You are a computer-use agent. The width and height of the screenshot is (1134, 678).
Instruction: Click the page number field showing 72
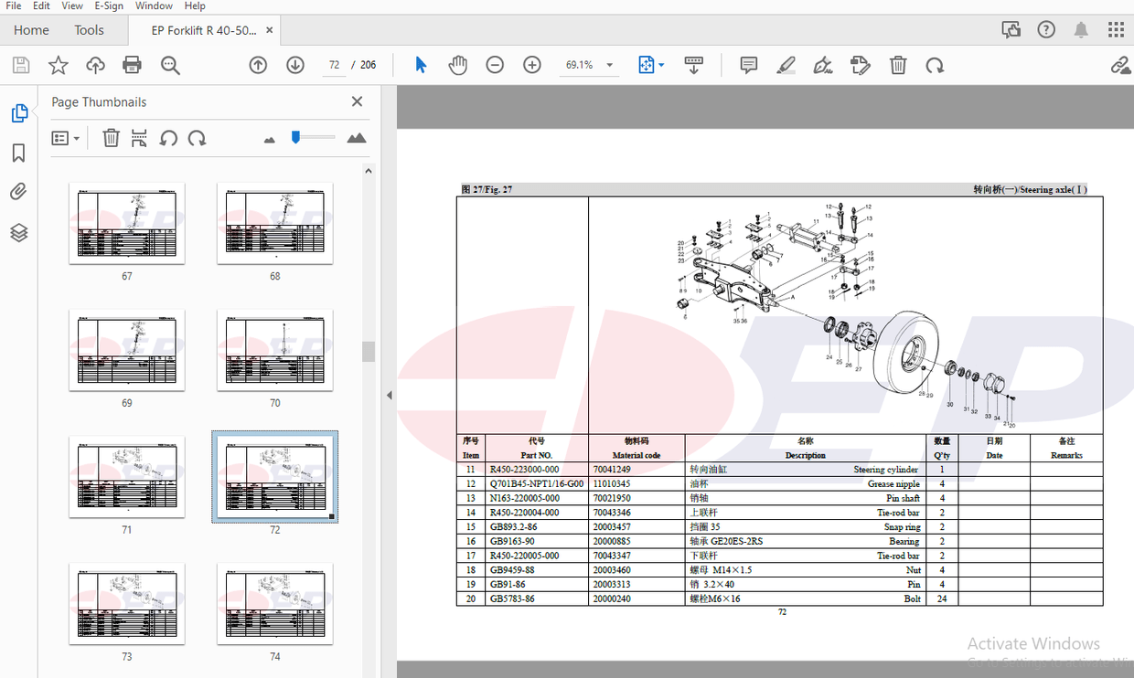(x=334, y=65)
